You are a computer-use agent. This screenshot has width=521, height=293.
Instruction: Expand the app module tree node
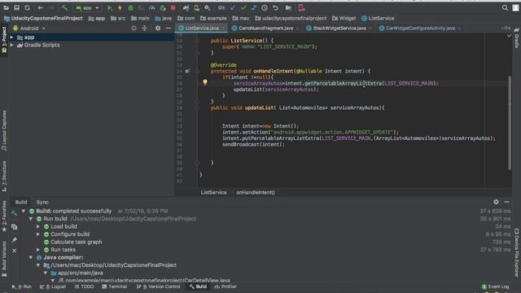pos(12,37)
